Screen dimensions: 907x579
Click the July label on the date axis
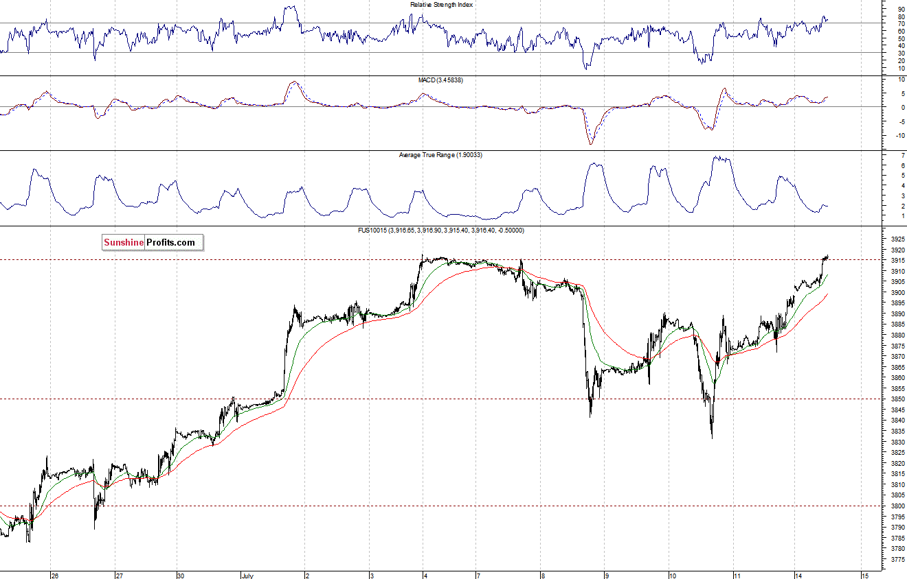(249, 575)
